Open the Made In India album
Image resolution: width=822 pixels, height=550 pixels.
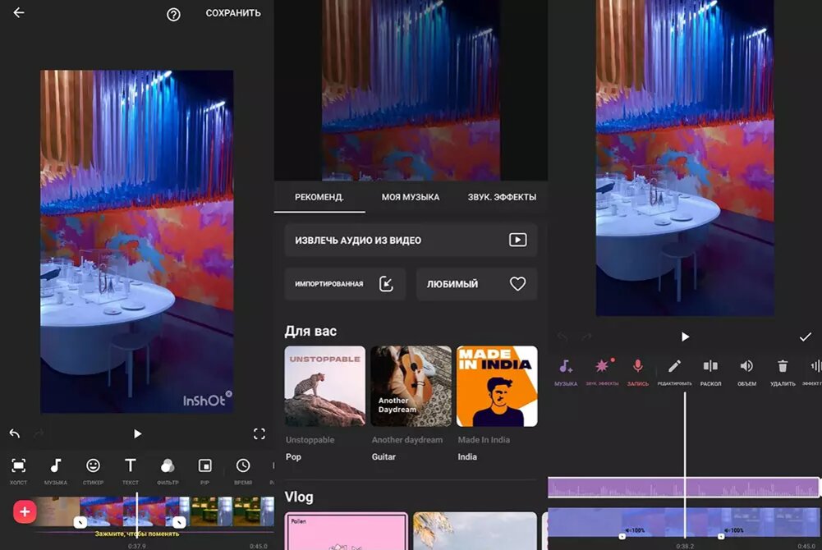point(497,386)
